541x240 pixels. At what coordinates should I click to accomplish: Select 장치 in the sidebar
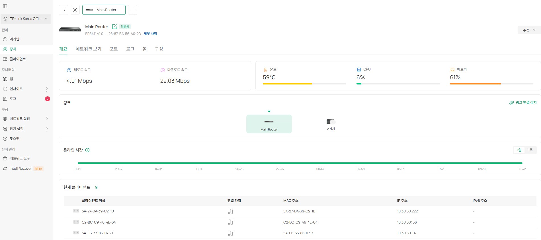(26, 49)
